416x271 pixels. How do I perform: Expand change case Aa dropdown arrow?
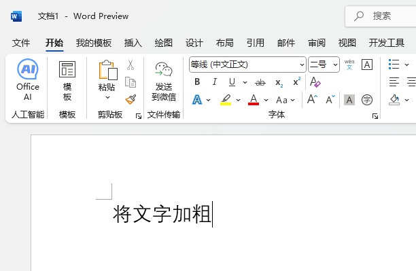tap(293, 101)
